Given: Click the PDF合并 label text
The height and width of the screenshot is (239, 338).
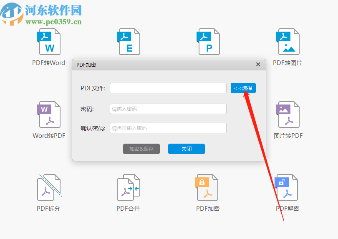Looking at the screenshot, I should coord(128,209).
